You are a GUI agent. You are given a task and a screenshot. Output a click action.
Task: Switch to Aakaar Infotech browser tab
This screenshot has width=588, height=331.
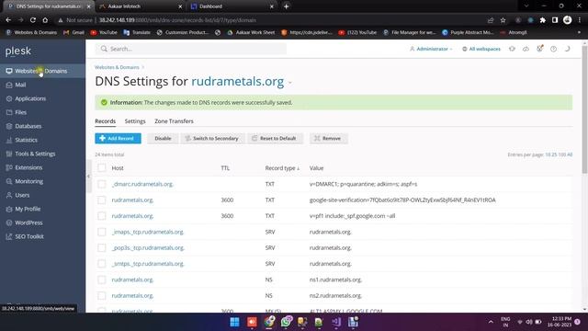tap(141, 6)
